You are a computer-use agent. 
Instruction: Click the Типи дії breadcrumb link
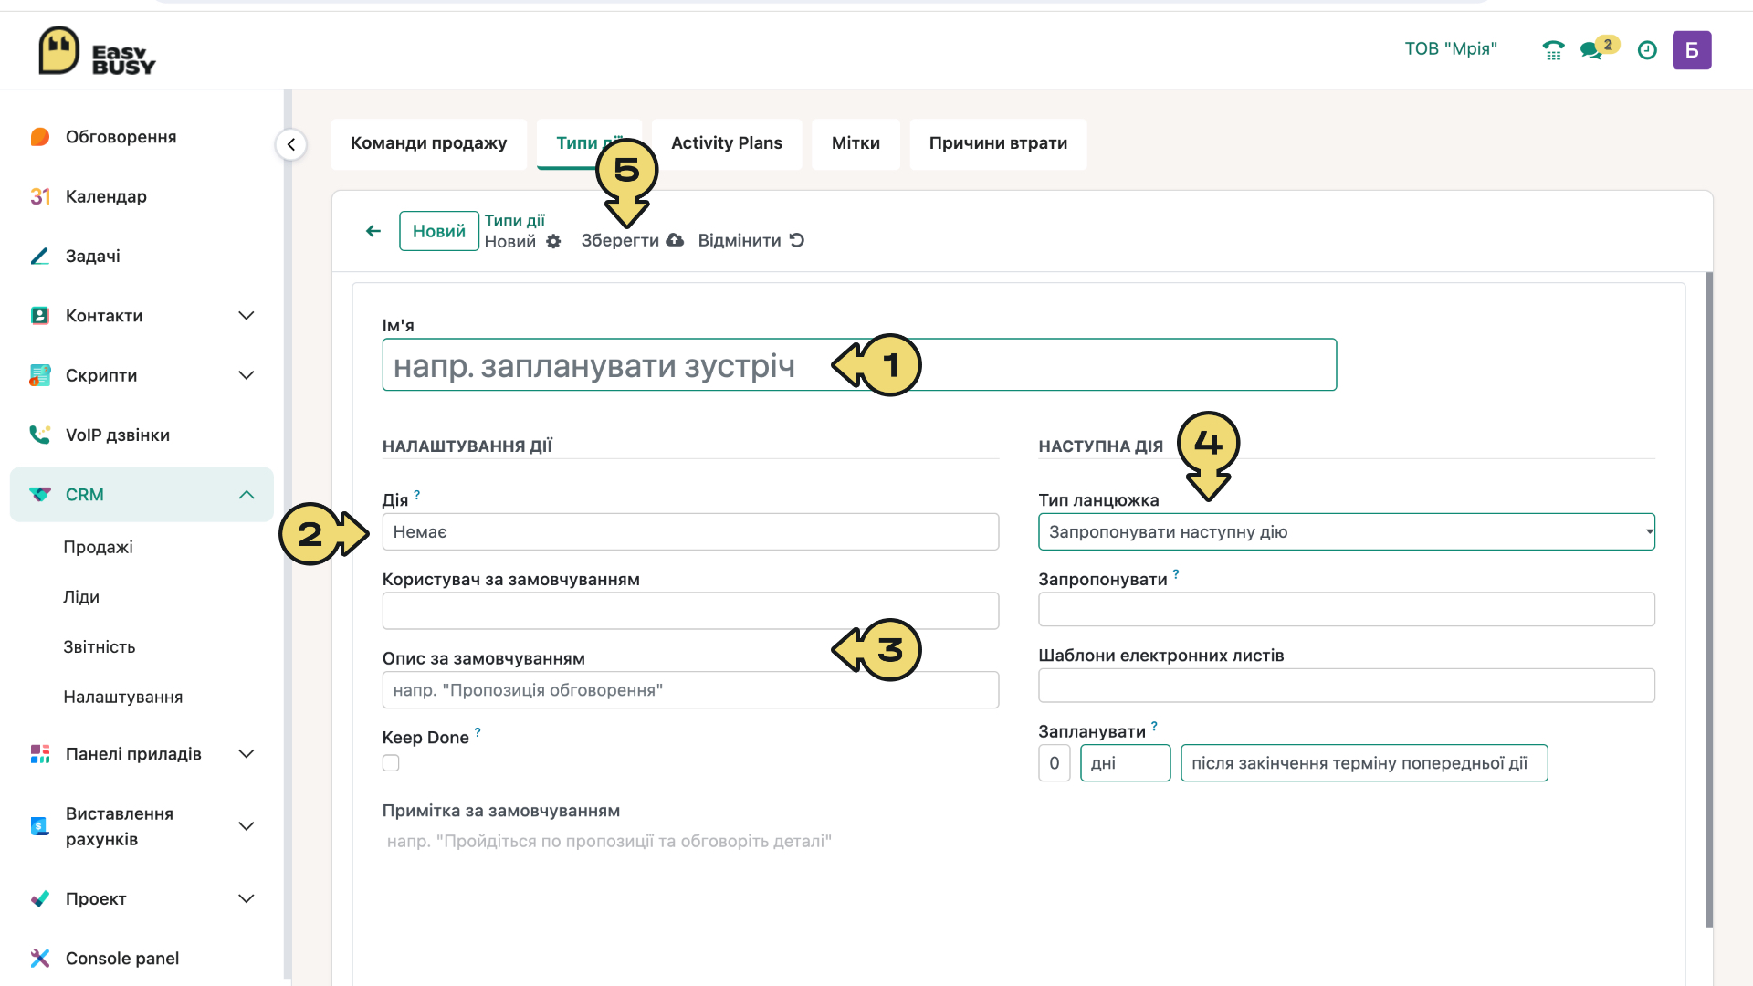click(x=514, y=221)
